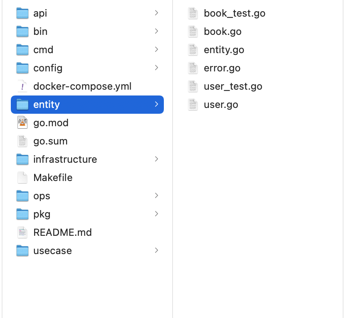This screenshot has width=346, height=318.
Task: Click the docker-compose.yml file icon
Action: (22, 86)
